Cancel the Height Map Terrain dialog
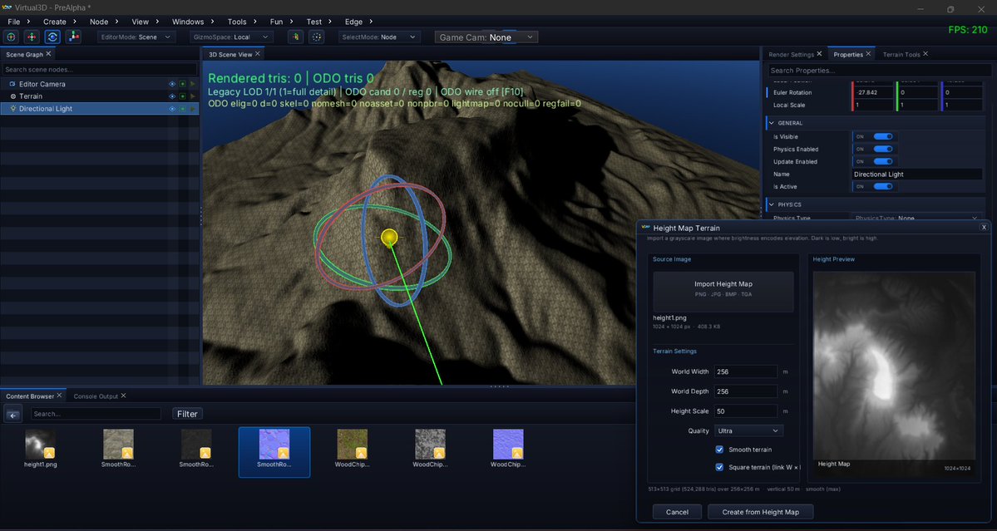Image resolution: width=997 pixels, height=531 pixels. point(677,512)
